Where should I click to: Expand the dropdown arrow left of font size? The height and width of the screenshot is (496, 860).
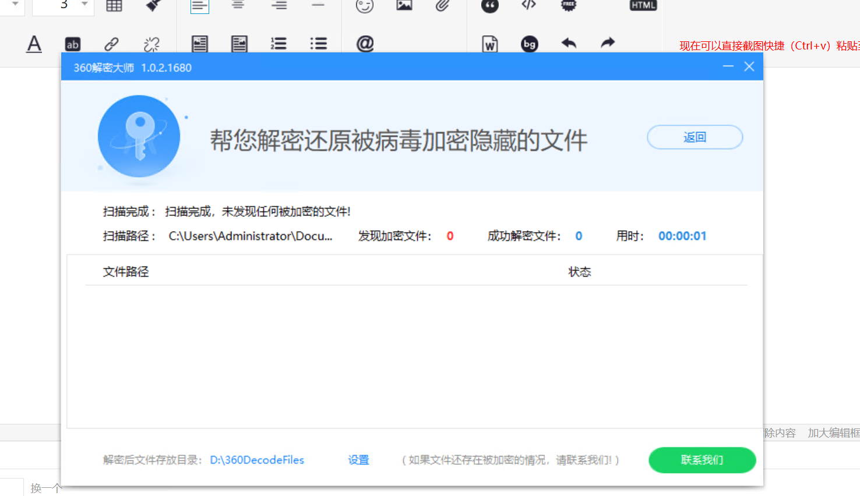15,5
